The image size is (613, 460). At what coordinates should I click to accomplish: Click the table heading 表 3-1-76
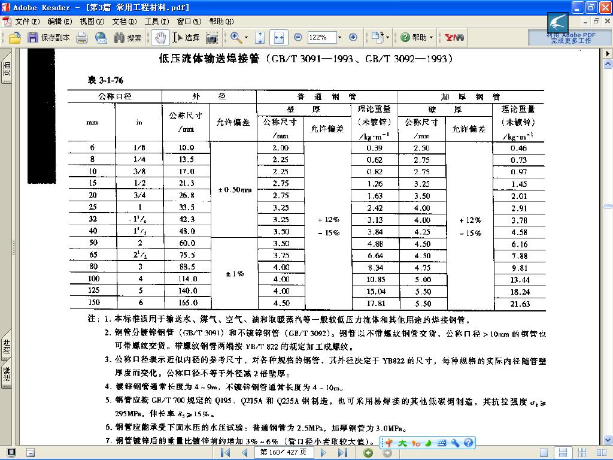[x=105, y=80]
